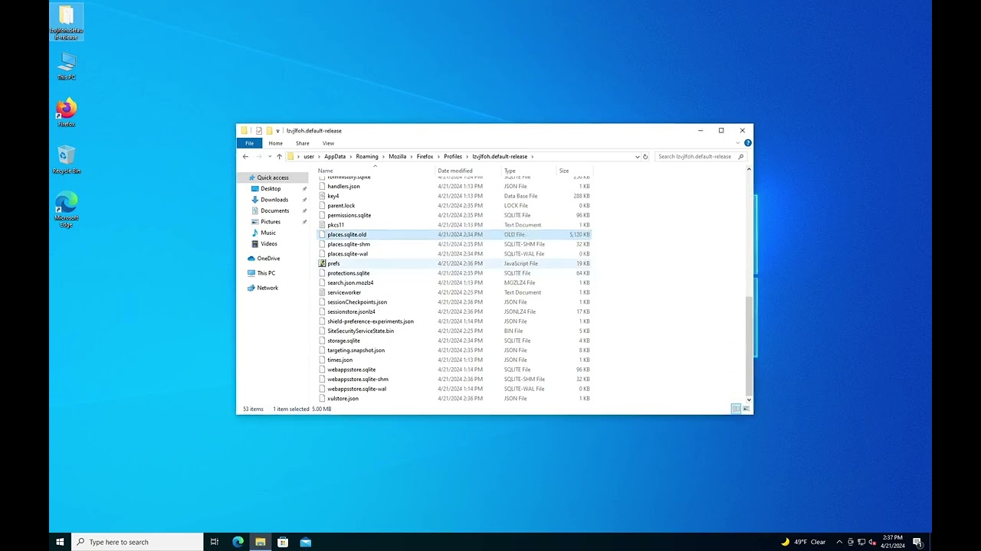
Task: Open the Firefox desktop shortcut
Action: click(x=67, y=112)
